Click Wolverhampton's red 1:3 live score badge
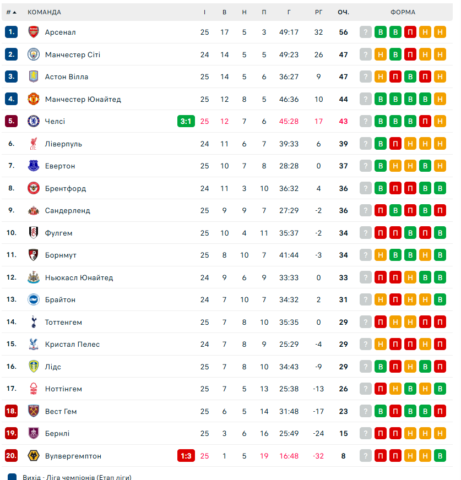This screenshot has height=480, width=461. [186, 456]
